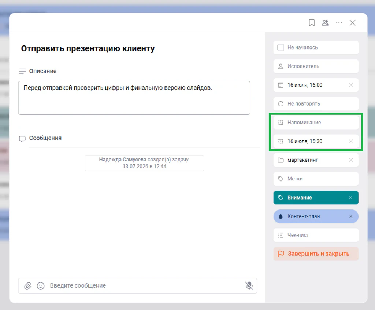Open the Не повторять repeat options
The width and height of the screenshot is (375, 310).
point(316,104)
